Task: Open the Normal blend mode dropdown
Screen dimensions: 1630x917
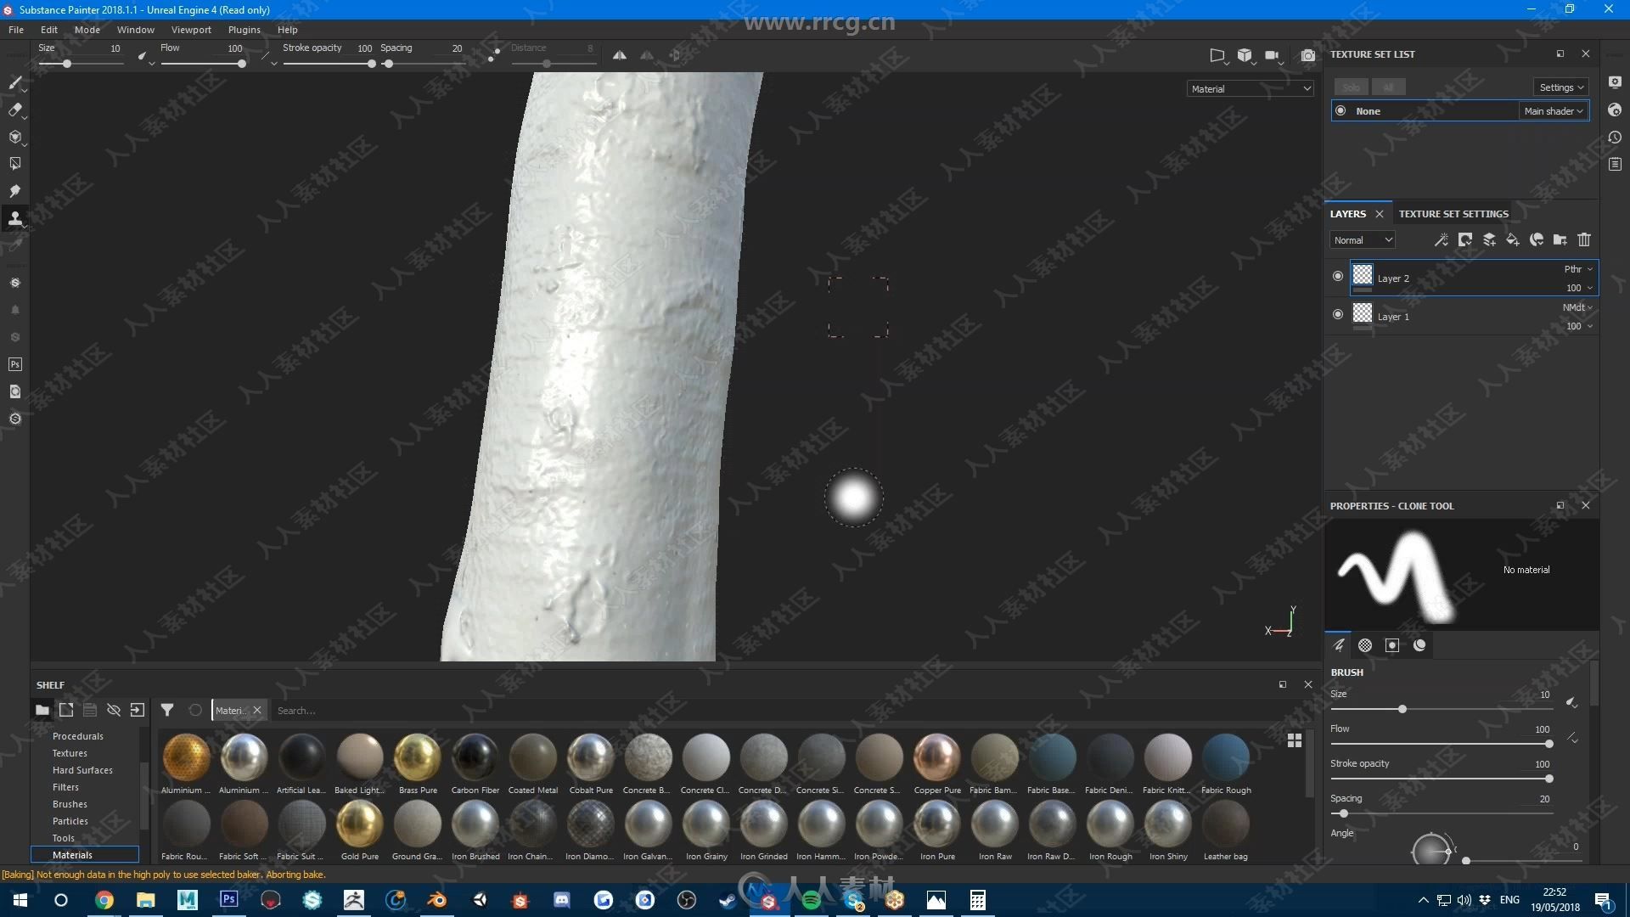Action: pos(1359,239)
